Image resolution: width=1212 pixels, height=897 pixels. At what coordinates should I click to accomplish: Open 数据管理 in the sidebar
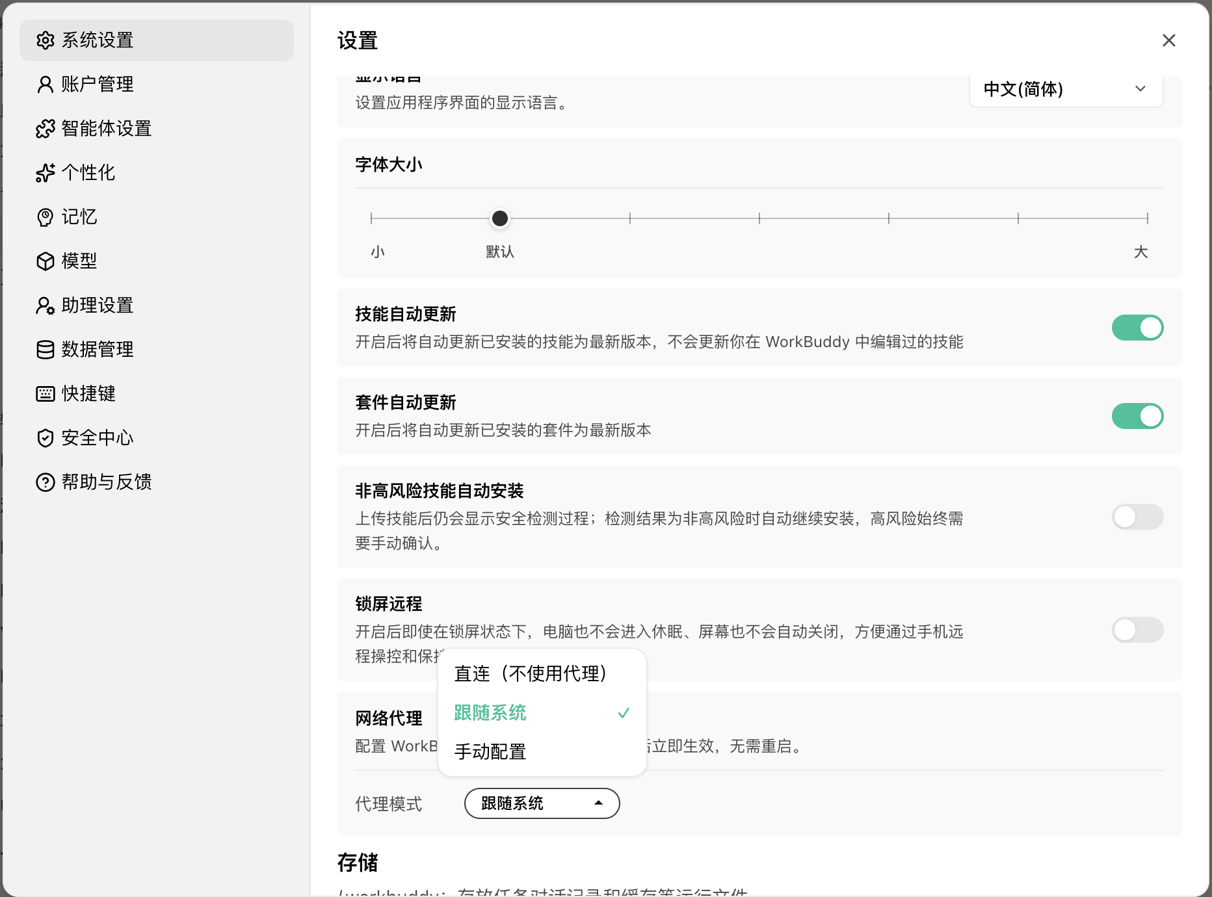tap(157, 350)
